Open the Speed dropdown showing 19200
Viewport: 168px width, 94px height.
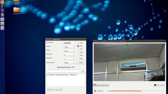pyautogui.click(x=69, y=47)
